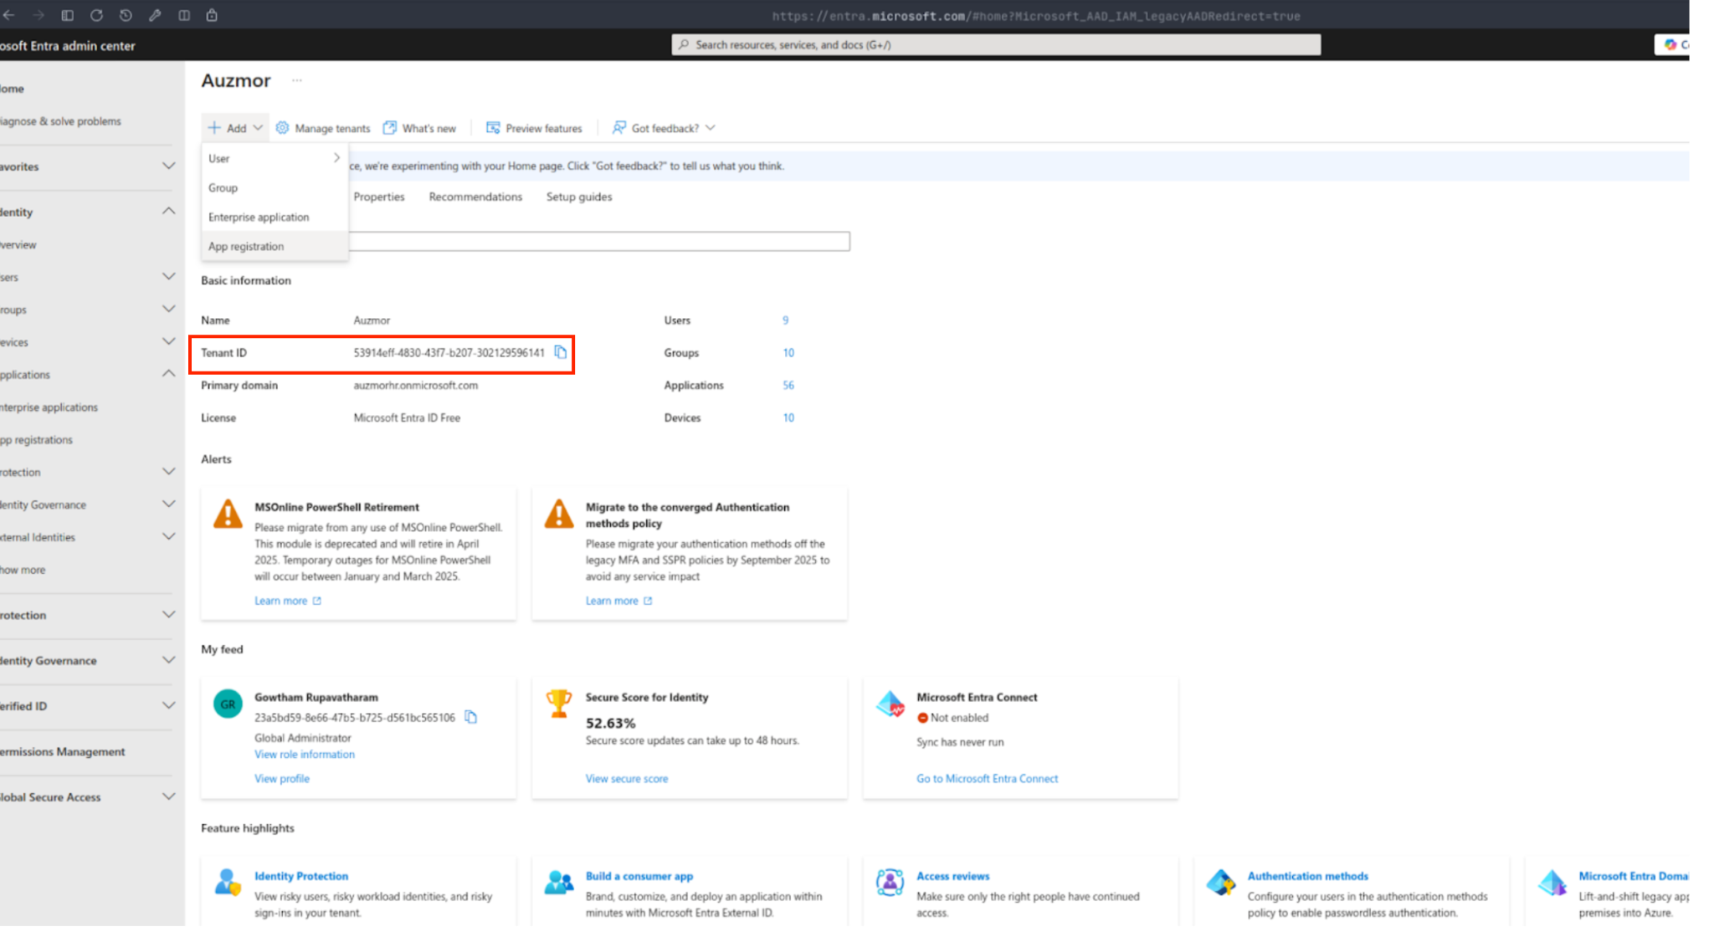1714x932 pixels.
Task: Open Learn more for MSOnline PowerShell Retirement
Action: [x=288, y=601]
